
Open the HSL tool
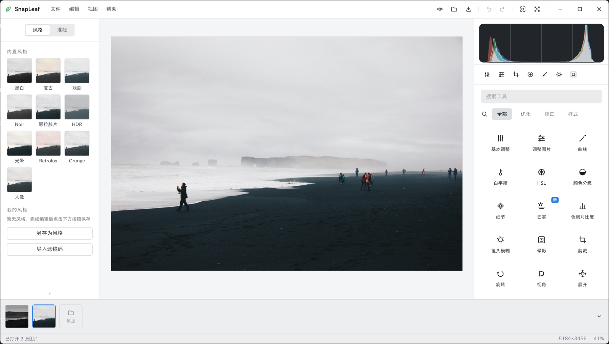tap(541, 177)
